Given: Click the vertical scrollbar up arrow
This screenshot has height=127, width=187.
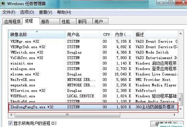Looking at the screenshot, I should [x=181, y=34].
